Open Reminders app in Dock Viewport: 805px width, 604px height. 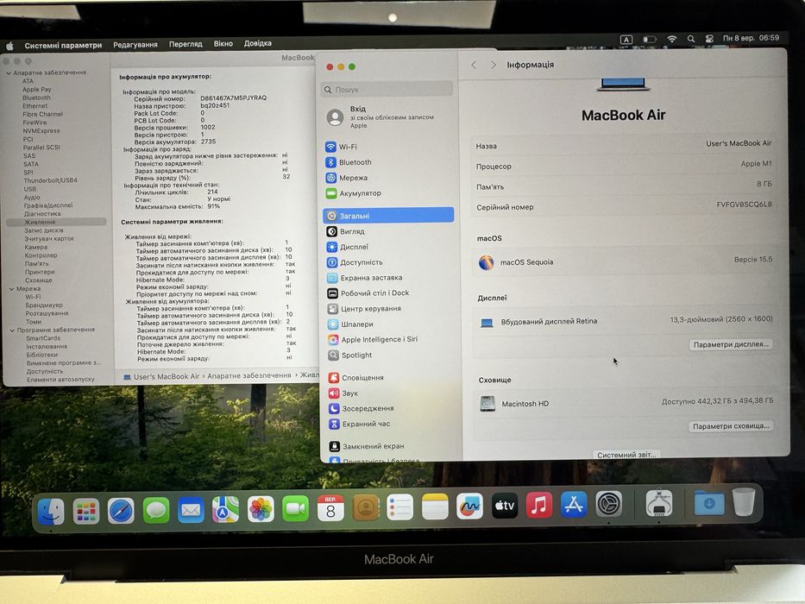coord(400,507)
